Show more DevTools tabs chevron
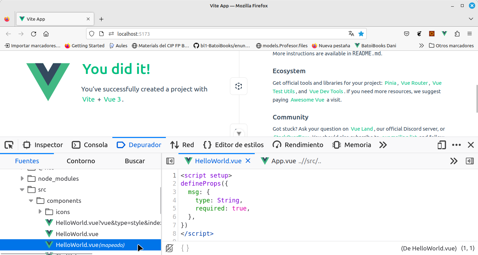Screen dimensions: 478x255 click(x=383, y=145)
